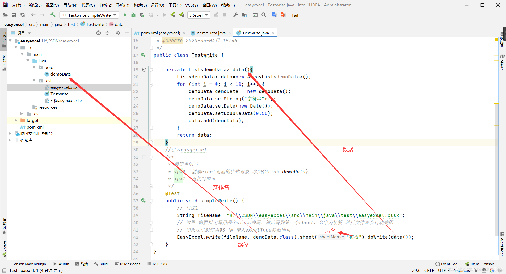Click data breadcrumb in navigation bar
Image resolution: width=506 pixels, height=274 pixels.
point(116,24)
